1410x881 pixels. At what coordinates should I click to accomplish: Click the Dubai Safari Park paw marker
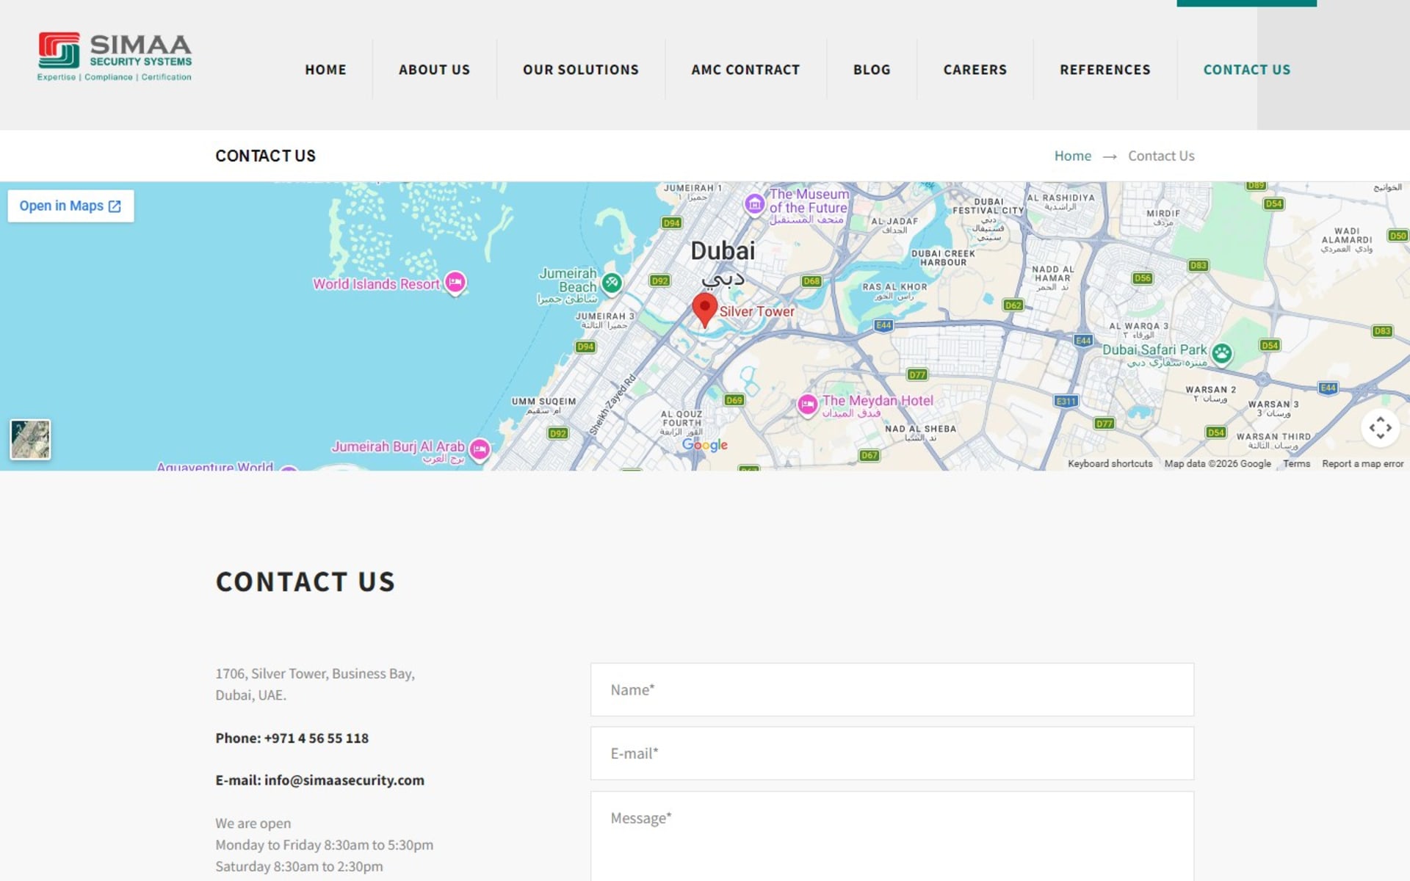1222,353
